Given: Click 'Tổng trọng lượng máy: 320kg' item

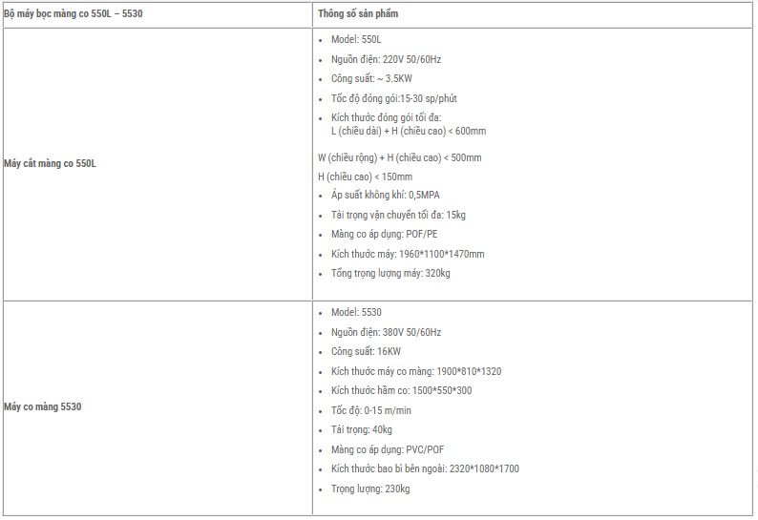Looking at the screenshot, I should 390,274.
